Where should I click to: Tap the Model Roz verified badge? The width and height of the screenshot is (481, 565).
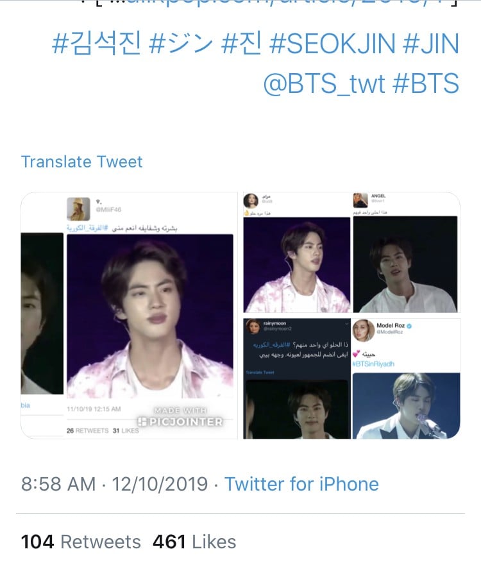coord(409,326)
